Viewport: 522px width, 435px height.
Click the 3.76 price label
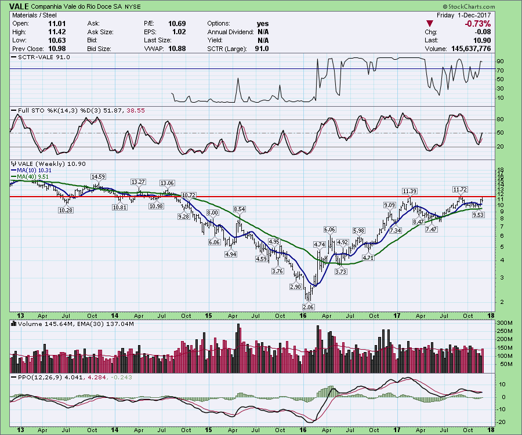point(277,271)
